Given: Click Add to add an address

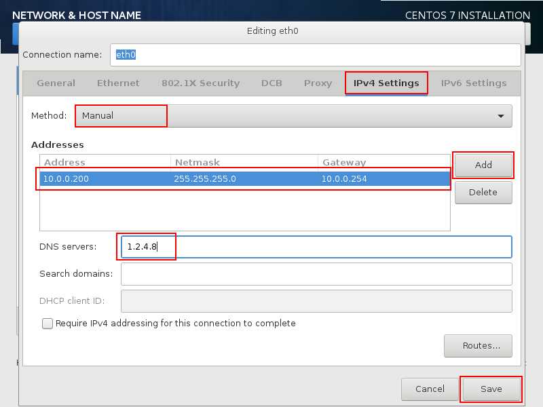Looking at the screenshot, I should point(483,165).
